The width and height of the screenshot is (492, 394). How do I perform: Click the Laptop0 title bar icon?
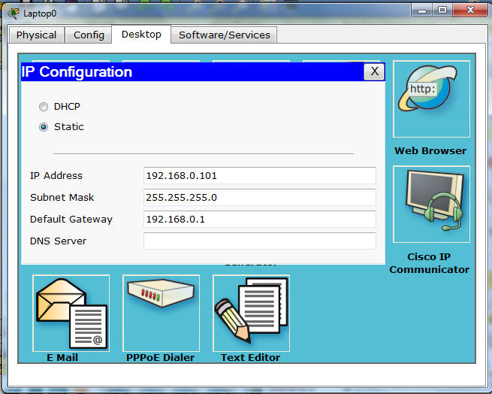[x=14, y=13]
